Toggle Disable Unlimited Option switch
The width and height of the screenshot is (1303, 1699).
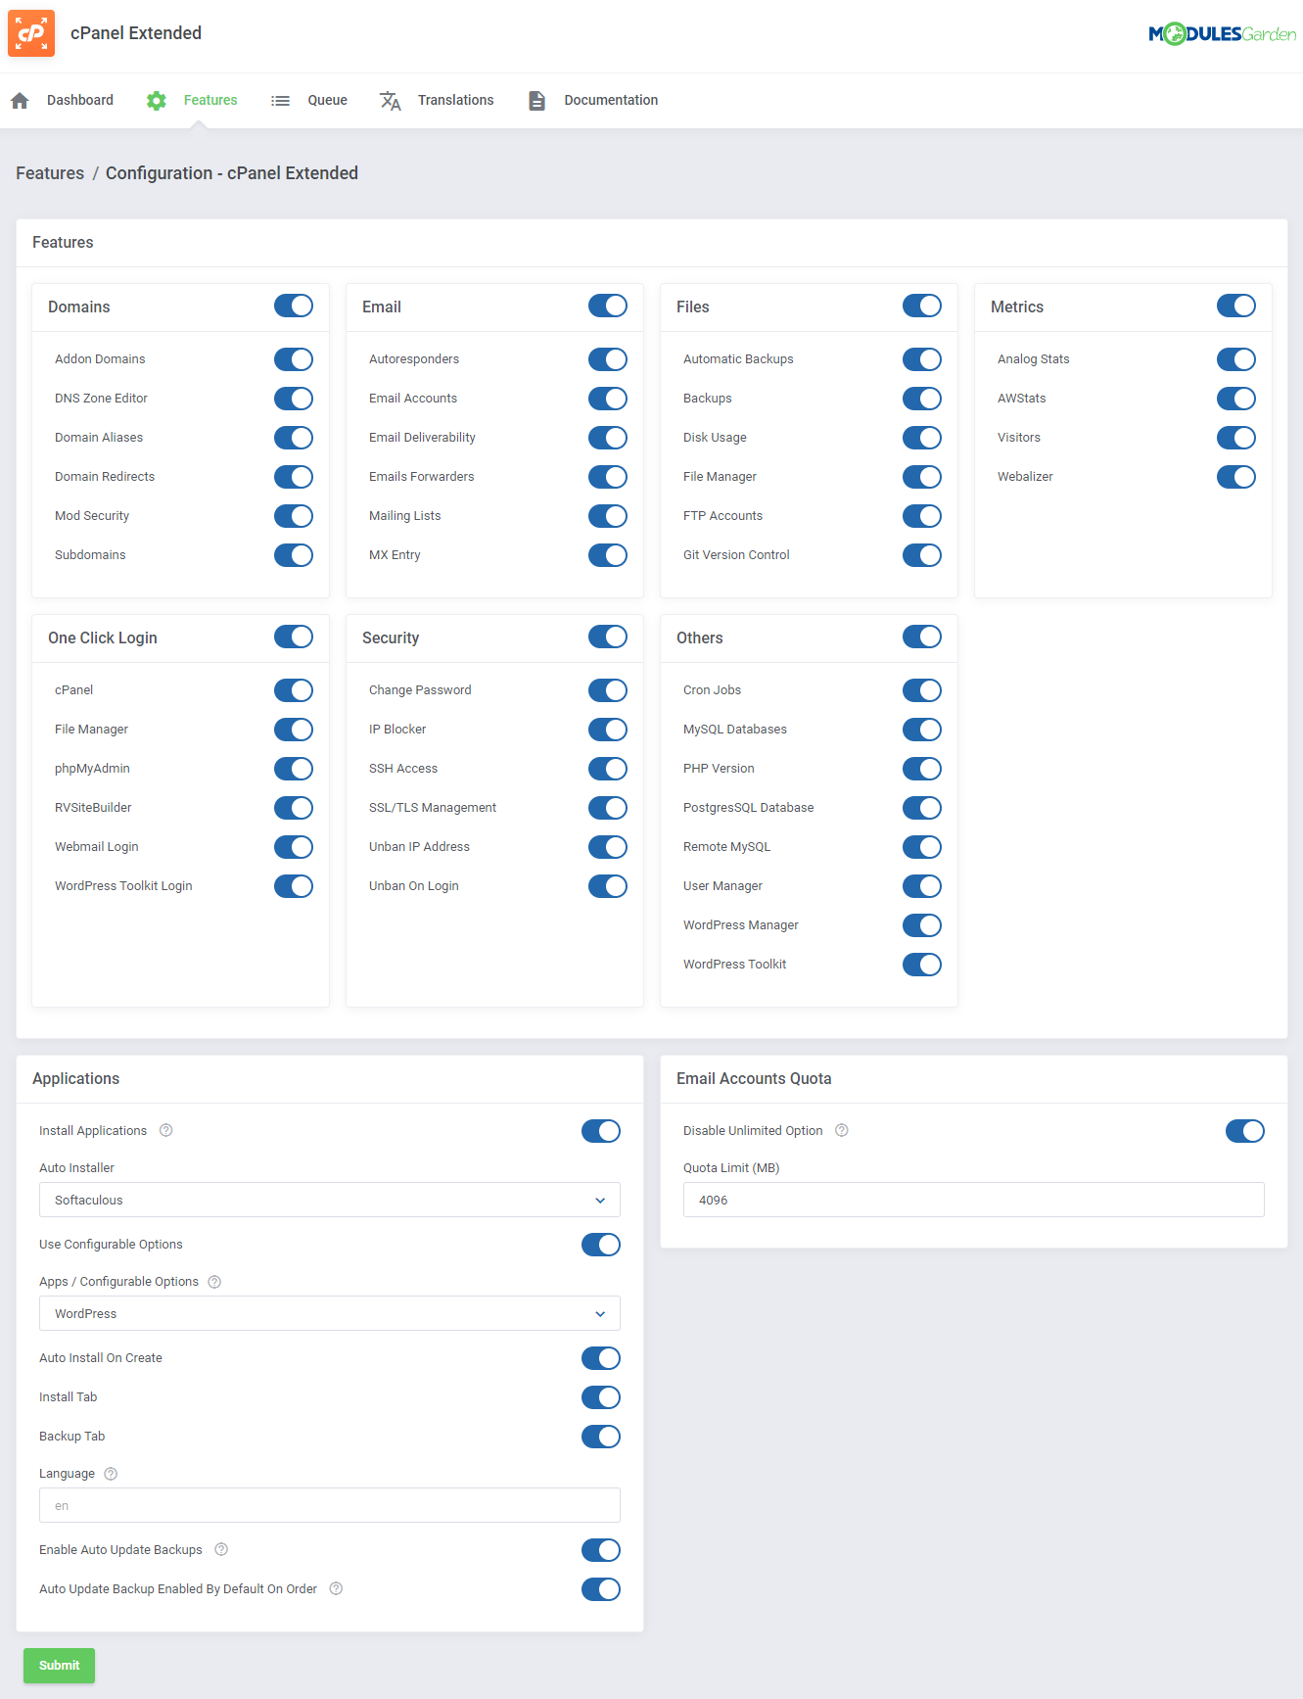tap(1245, 1131)
